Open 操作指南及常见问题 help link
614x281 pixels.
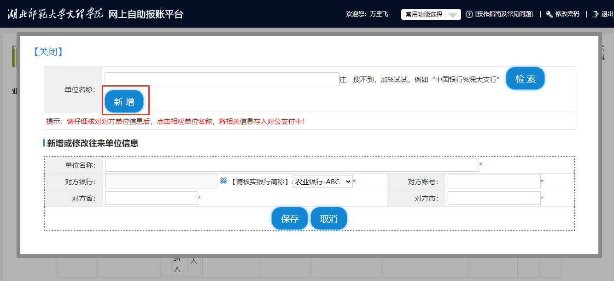(x=504, y=14)
